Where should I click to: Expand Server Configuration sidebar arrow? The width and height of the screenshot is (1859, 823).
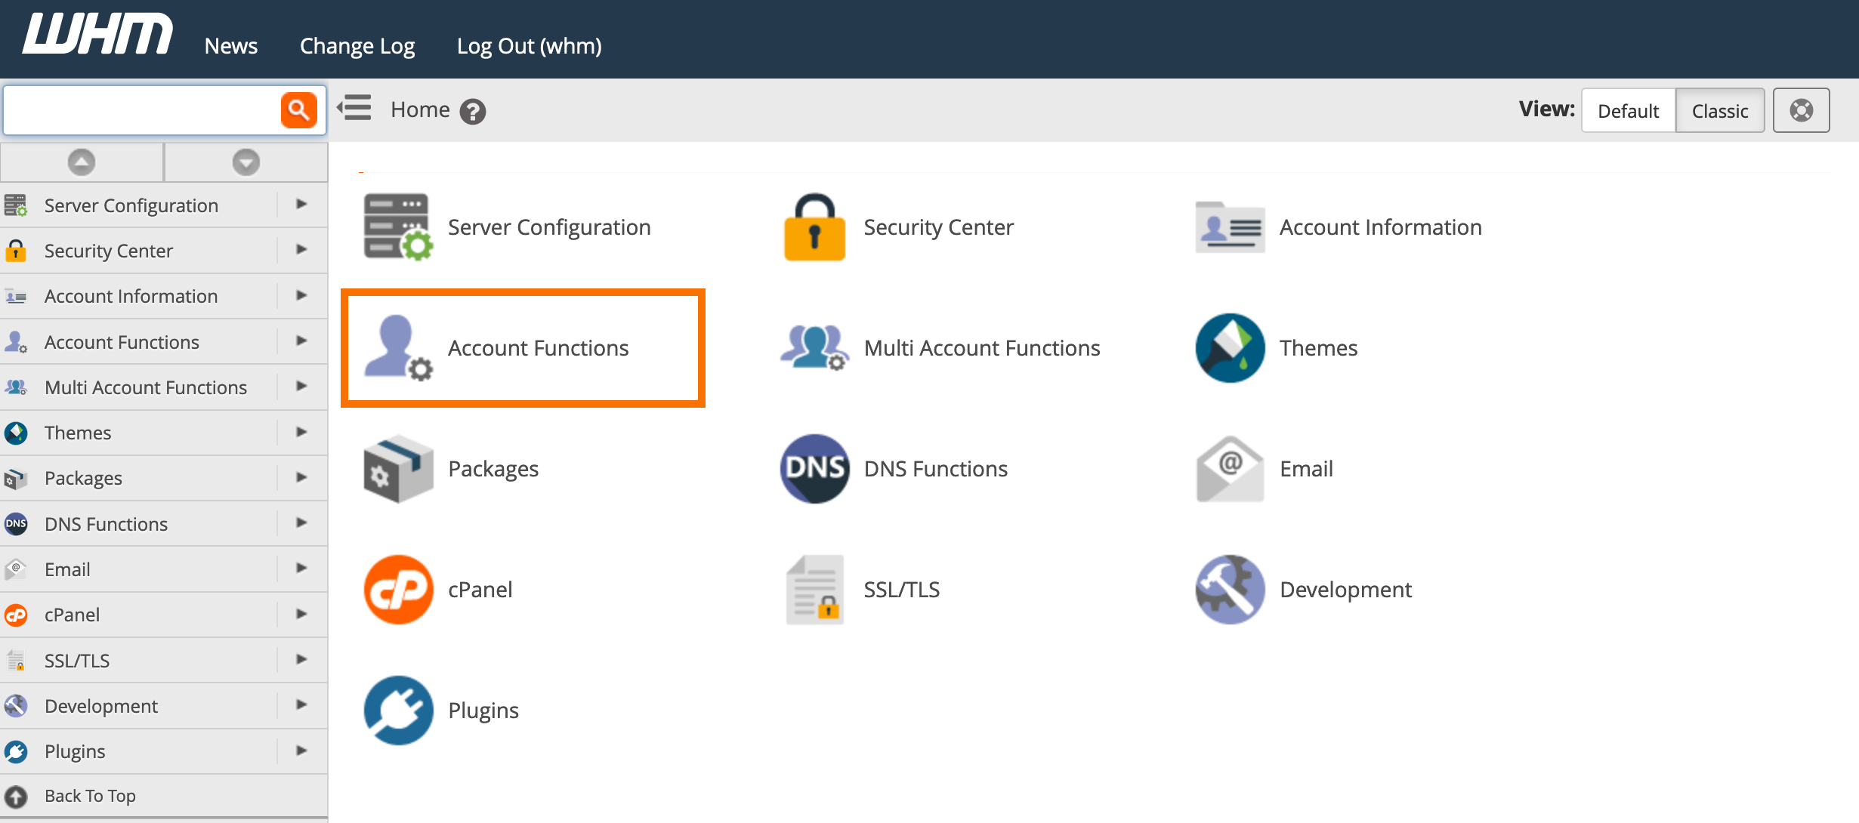(x=302, y=204)
